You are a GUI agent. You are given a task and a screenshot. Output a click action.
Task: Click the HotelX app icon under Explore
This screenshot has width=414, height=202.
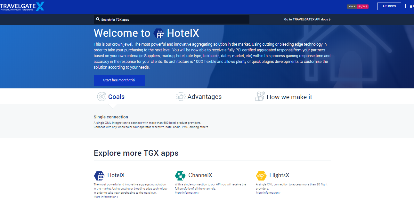99,176
